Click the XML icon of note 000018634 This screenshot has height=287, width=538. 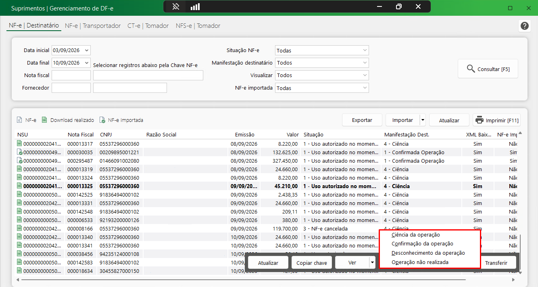[19, 271]
